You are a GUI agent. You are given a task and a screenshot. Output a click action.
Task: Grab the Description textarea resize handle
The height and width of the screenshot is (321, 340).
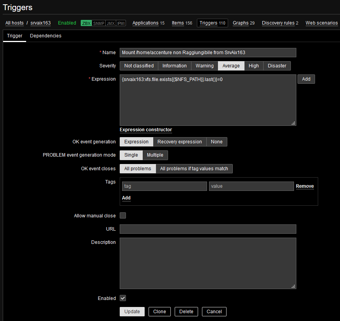(x=293, y=286)
